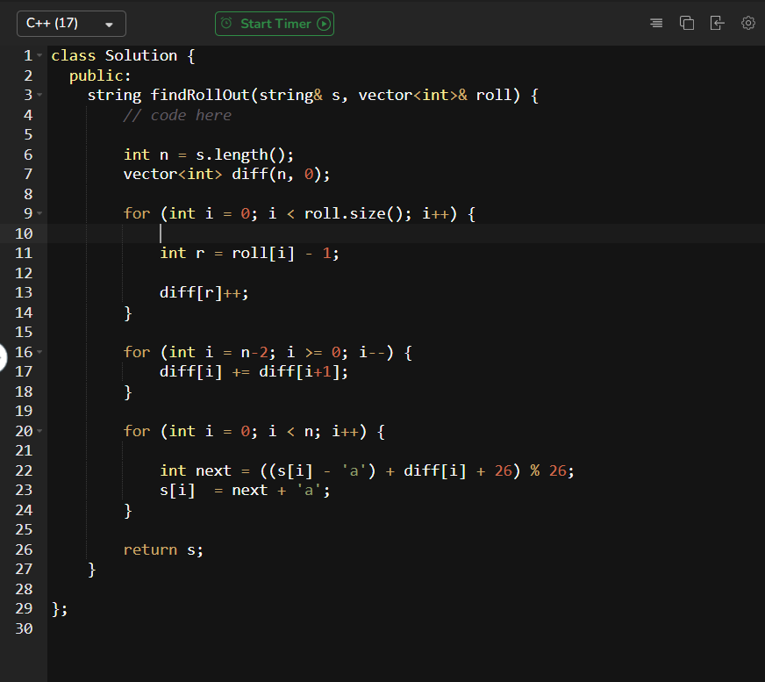Collapse the for loop fold at line 16
765x682 pixels.
[39, 352]
